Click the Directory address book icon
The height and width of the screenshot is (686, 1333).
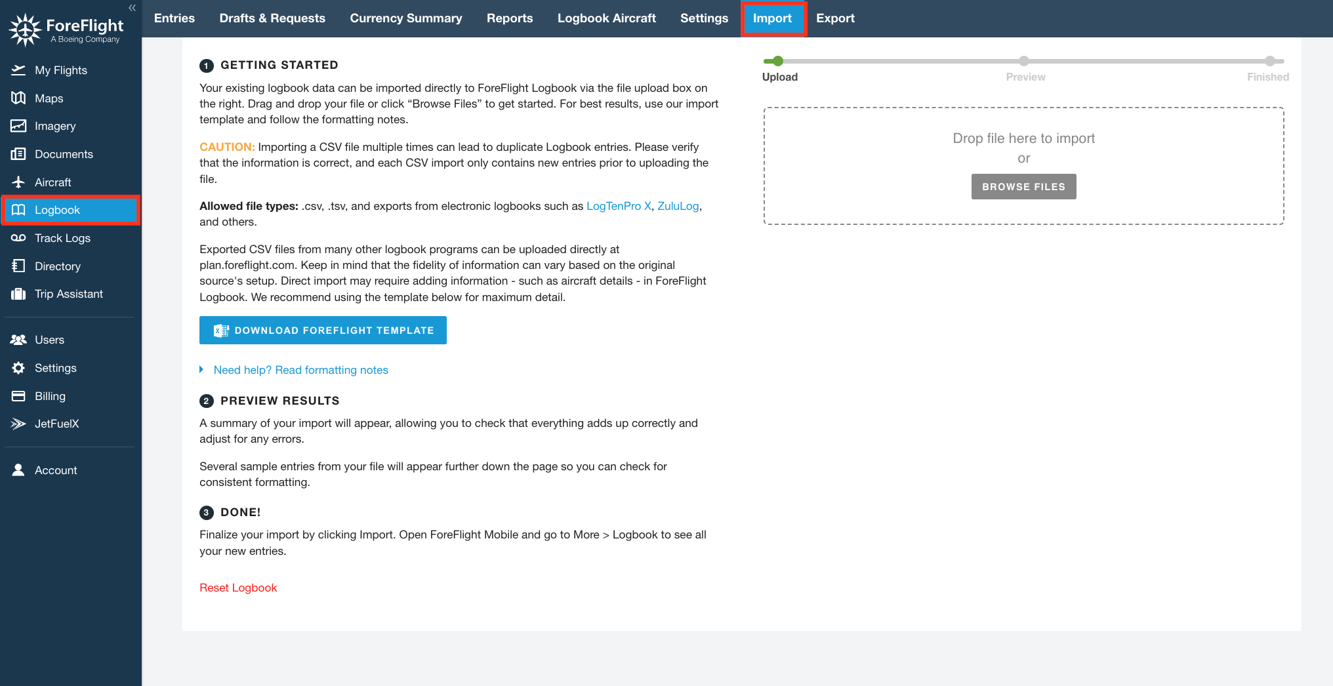tap(18, 266)
